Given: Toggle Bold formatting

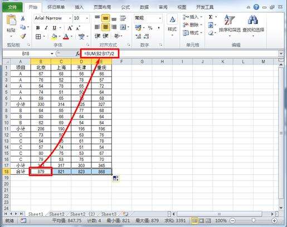Looking at the screenshot, I should point(38,28).
